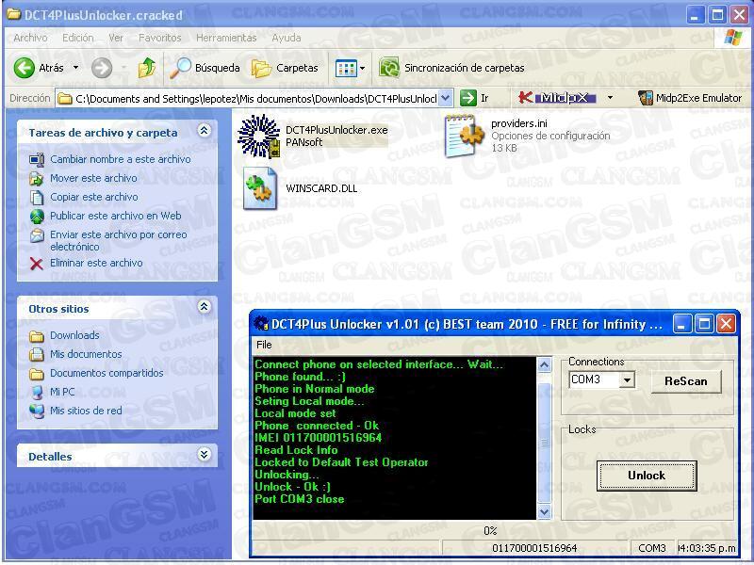
Task: Click the log scrollbar thumb
Action: pyautogui.click(x=545, y=442)
